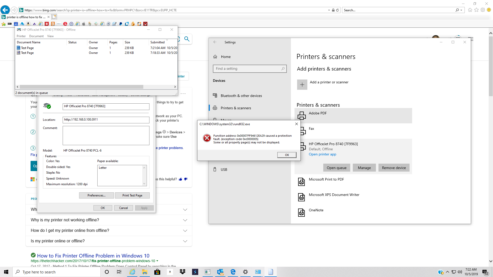Open the notification center icon
The width and height of the screenshot is (493, 277).
pyautogui.click(x=485, y=272)
